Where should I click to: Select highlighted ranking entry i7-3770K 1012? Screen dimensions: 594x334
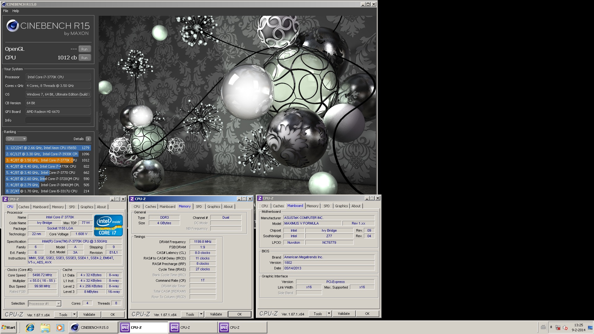48,160
